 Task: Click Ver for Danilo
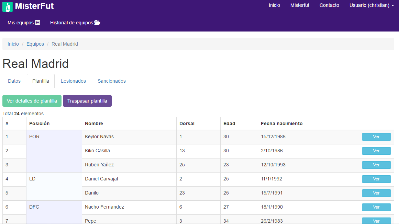pos(376,193)
